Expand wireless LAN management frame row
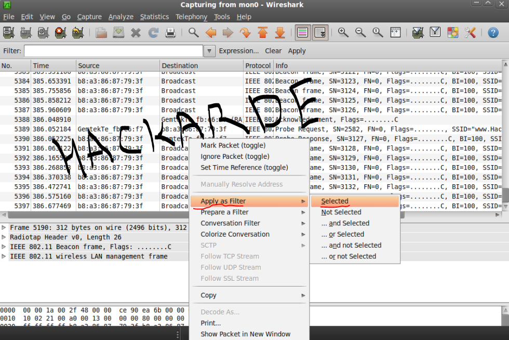Image resolution: width=509 pixels, height=340 pixels. tap(4, 256)
